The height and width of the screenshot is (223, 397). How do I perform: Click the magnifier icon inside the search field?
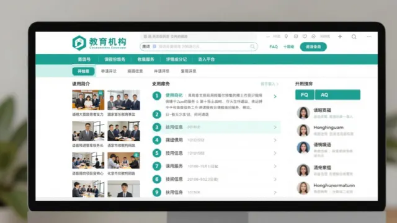(x=252, y=46)
